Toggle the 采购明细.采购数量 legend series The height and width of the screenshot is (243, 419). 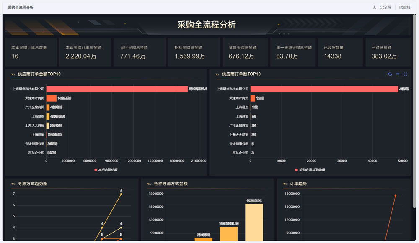coord(310,170)
